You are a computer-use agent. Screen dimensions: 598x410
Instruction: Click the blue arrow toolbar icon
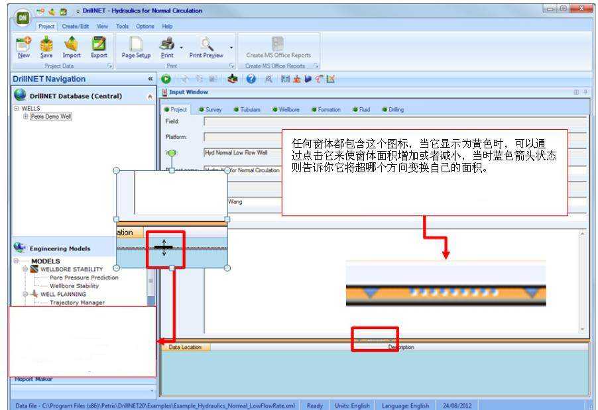[x=308, y=79]
